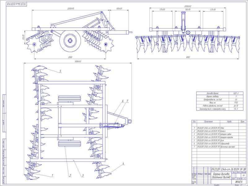248x186 pixels.
Task: Click the "2000" dimension under the side view
Action: point(70,57)
